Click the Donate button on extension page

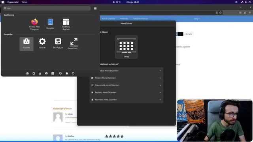pos(189,34)
